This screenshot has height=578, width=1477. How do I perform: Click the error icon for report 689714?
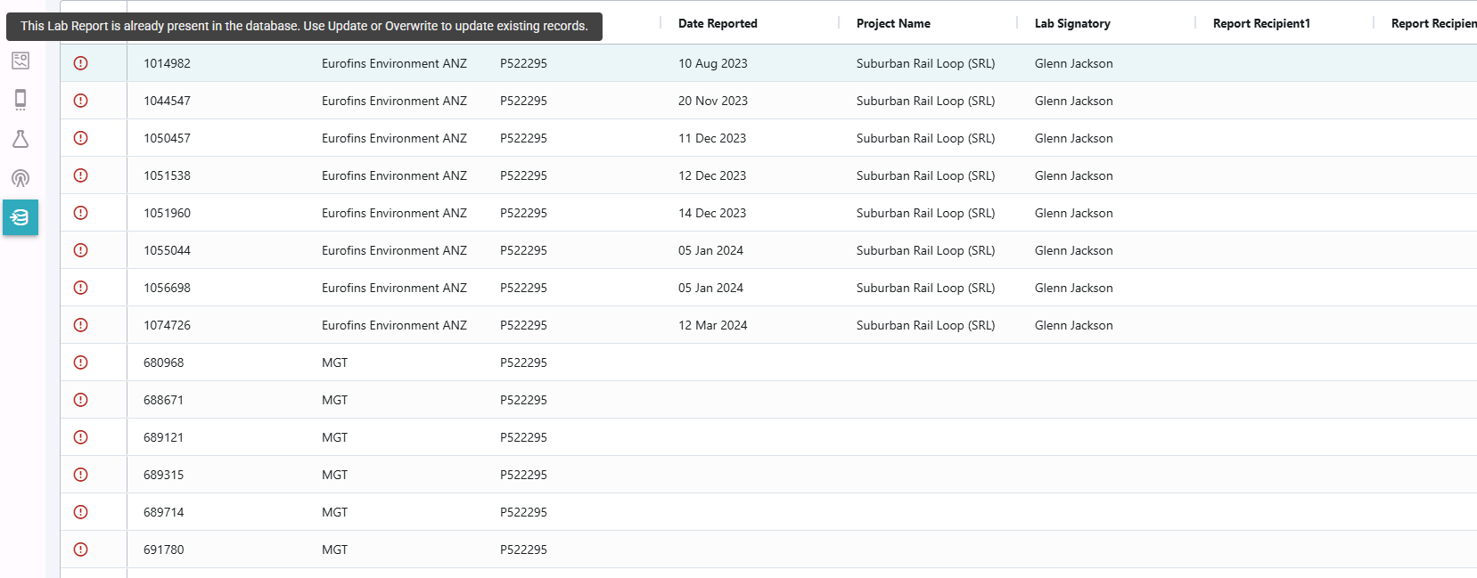(x=80, y=512)
